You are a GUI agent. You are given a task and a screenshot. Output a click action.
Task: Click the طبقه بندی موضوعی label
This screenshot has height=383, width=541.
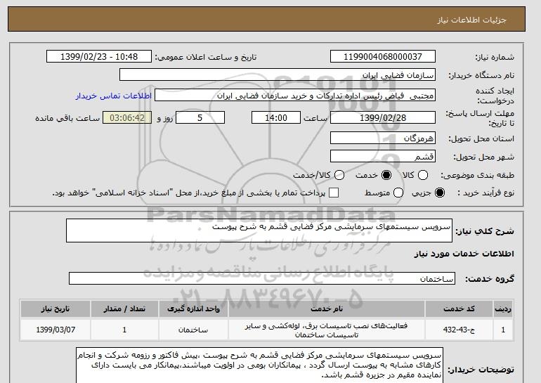[x=477, y=175]
